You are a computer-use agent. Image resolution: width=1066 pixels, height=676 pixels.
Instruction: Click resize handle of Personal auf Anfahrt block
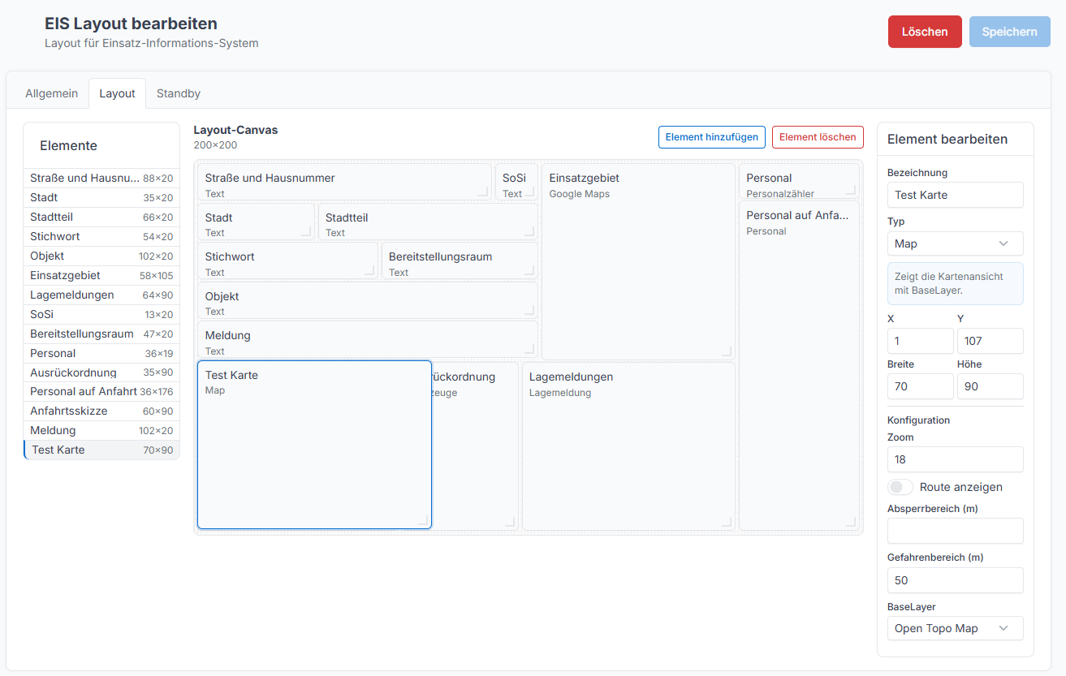click(x=852, y=522)
